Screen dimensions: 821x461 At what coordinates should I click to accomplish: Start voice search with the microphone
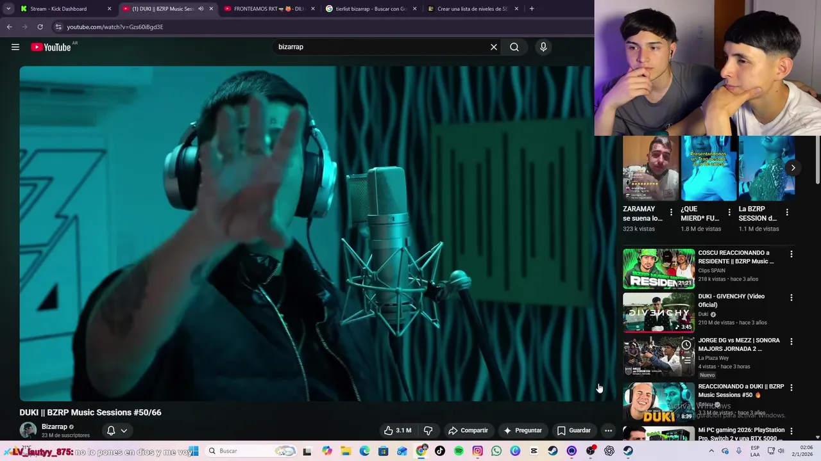click(543, 47)
